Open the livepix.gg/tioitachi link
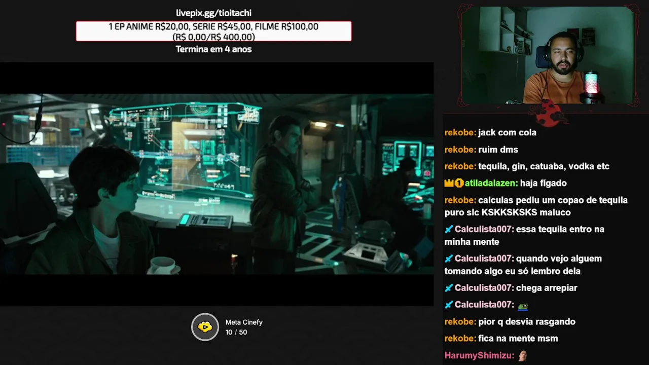 click(x=213, y=13)
